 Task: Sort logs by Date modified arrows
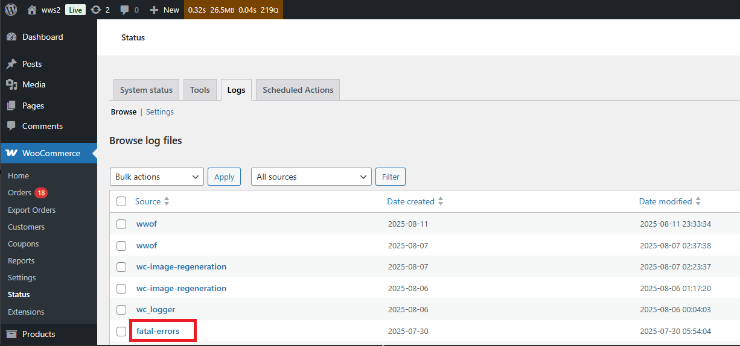coord(698,201)
